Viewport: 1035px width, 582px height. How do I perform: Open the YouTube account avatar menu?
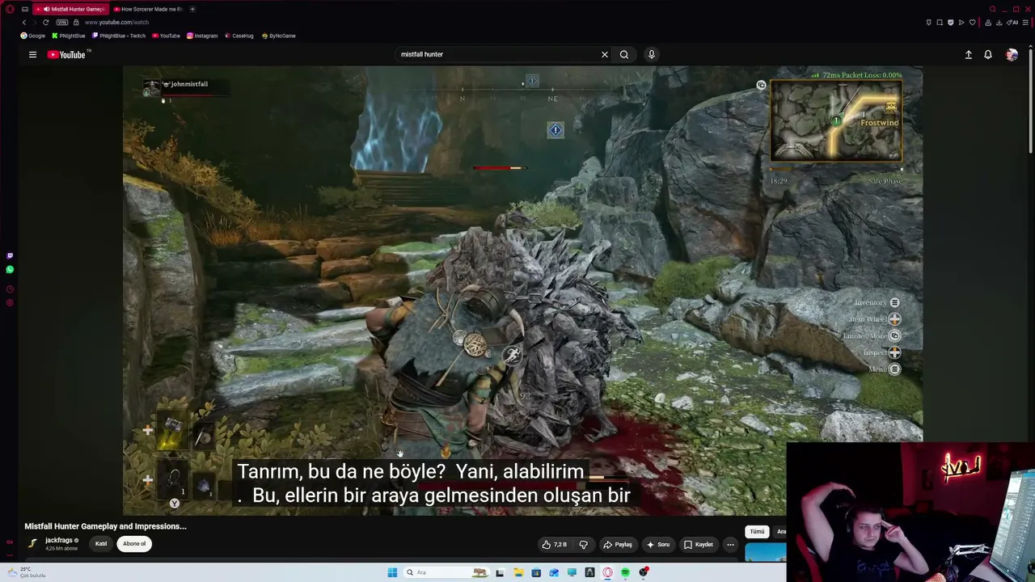[1012, 54]
